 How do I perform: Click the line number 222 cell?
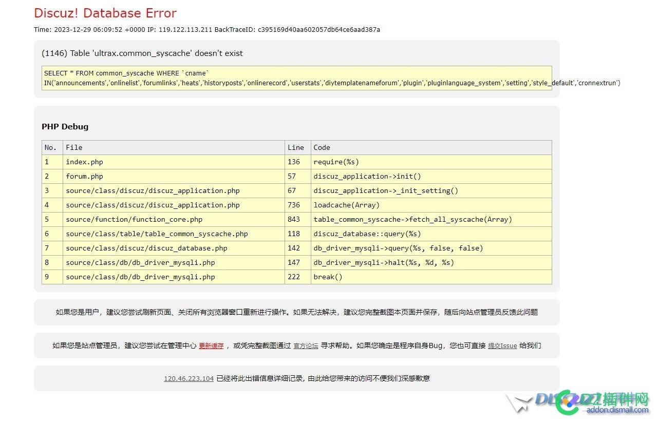297,277
